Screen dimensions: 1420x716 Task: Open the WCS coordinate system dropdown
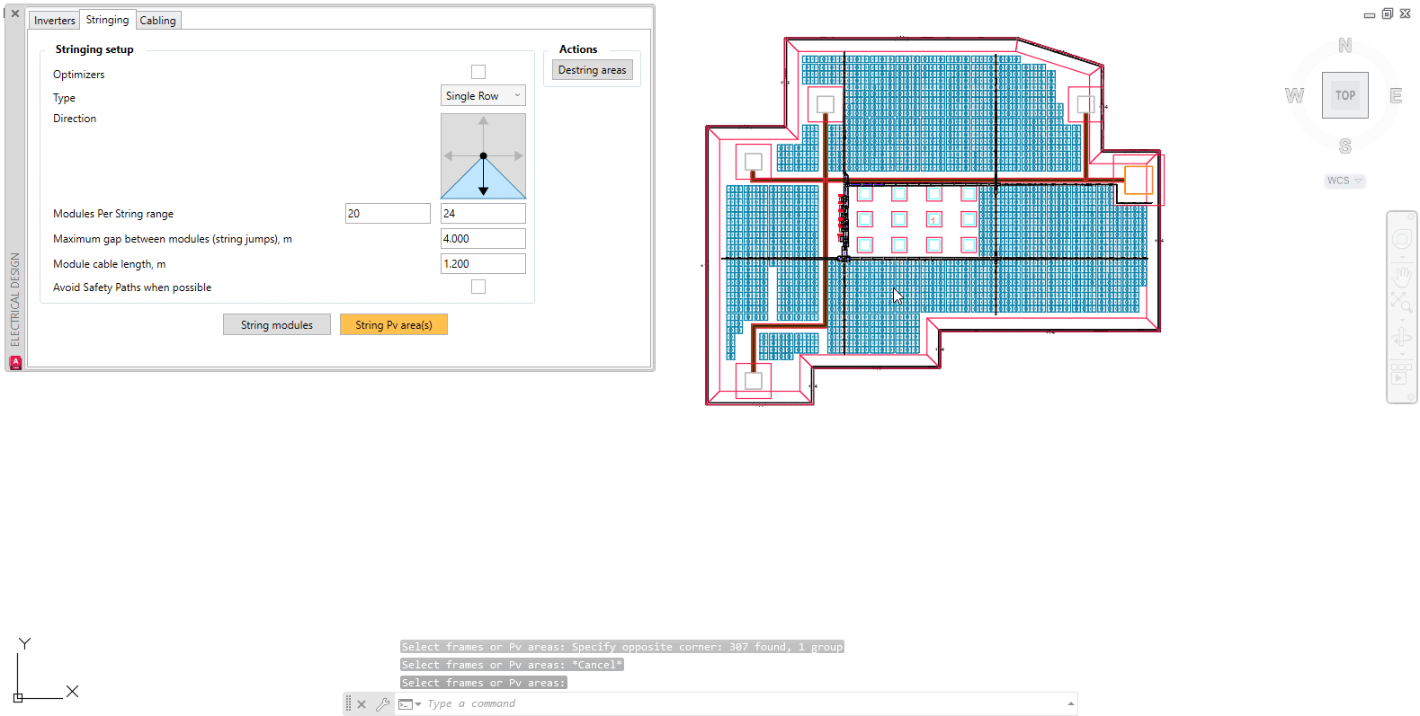[1345, 181]
